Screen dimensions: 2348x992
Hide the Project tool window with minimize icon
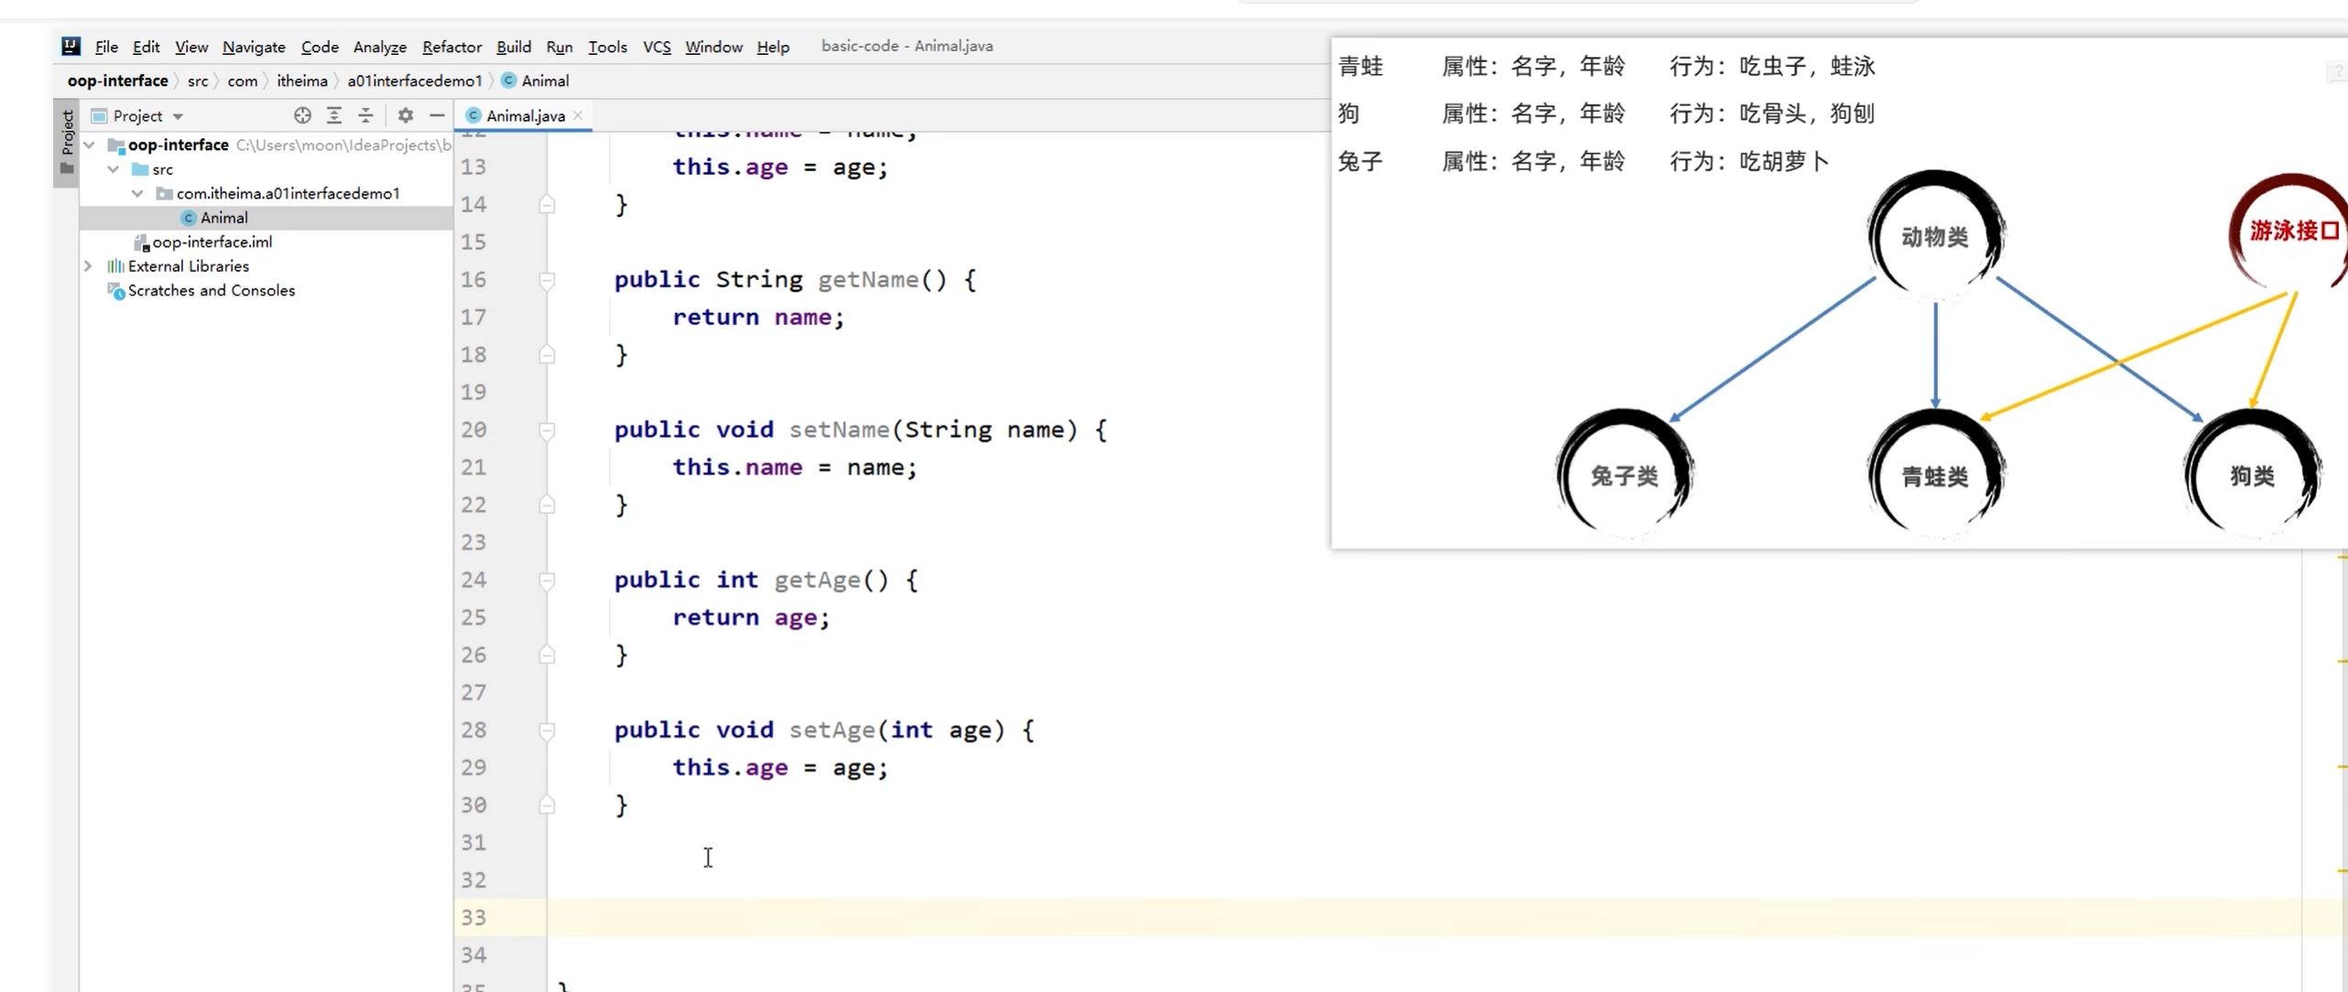[437, 115]
